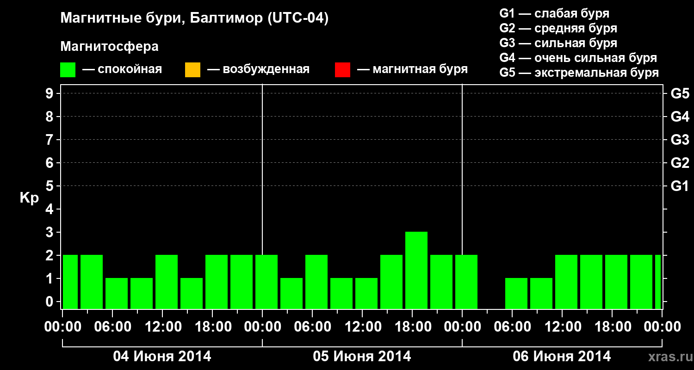Click the 12:00 time label of 04 Июня
Screen dimensions: 694x370
[x=162, y=327]
